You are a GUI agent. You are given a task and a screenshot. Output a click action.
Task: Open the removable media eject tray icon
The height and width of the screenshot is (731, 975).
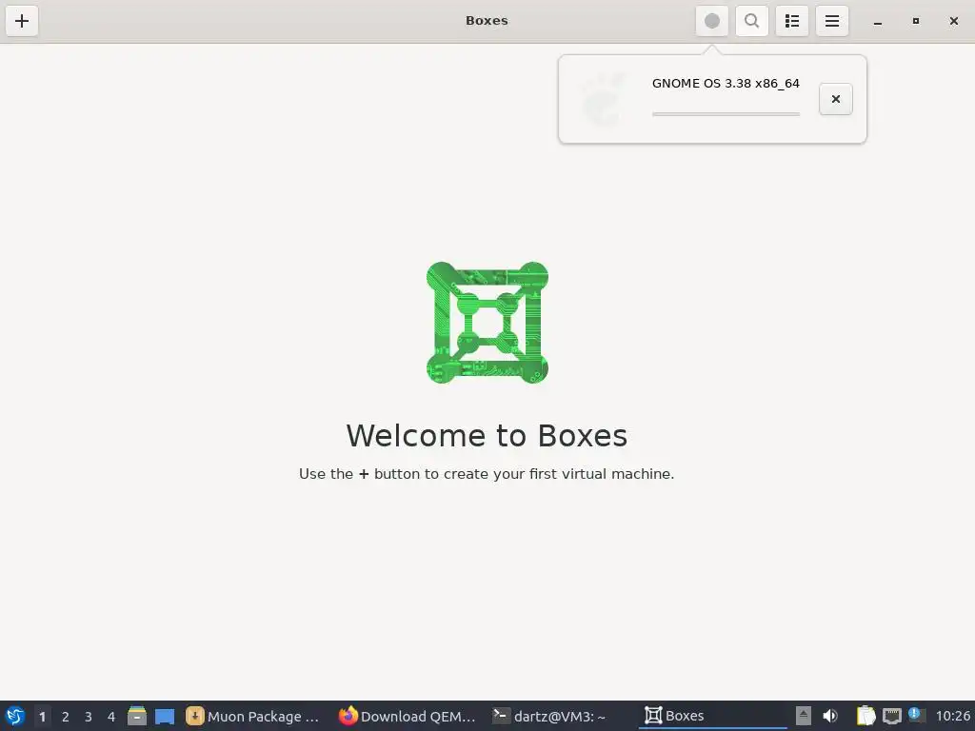coord(804,716)
